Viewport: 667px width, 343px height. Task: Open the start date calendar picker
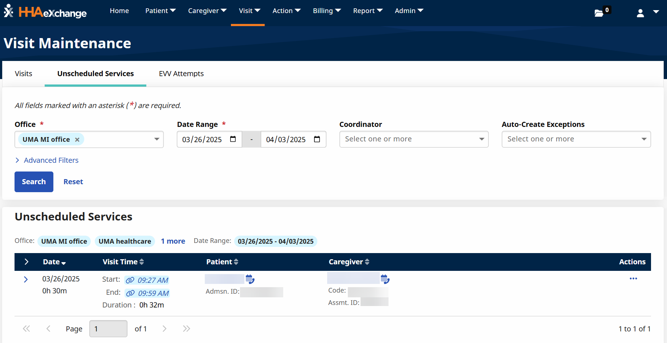[233, 139]
